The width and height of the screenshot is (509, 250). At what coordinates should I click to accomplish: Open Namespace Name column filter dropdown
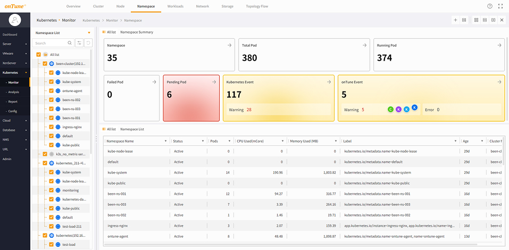tap(166, 141)
